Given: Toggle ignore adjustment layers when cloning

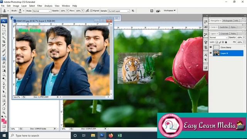Looking at the screenshot, I should tap(133, 11).
